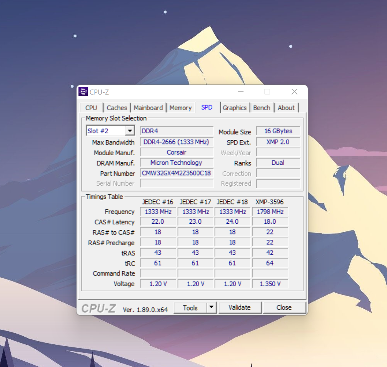387x367 pixels.
Task: Click the JEDEC #17 column header
Action: coord(195,202)
